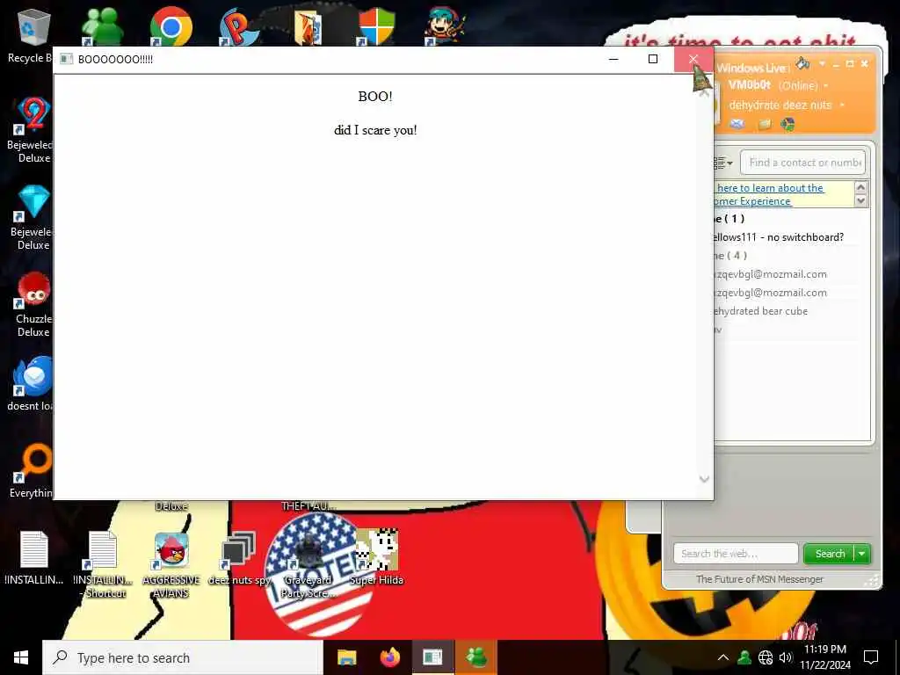Open Firefox from the taskbar
Image resolution: width=900 pixels, height=675 pixels.
point(390,657)
